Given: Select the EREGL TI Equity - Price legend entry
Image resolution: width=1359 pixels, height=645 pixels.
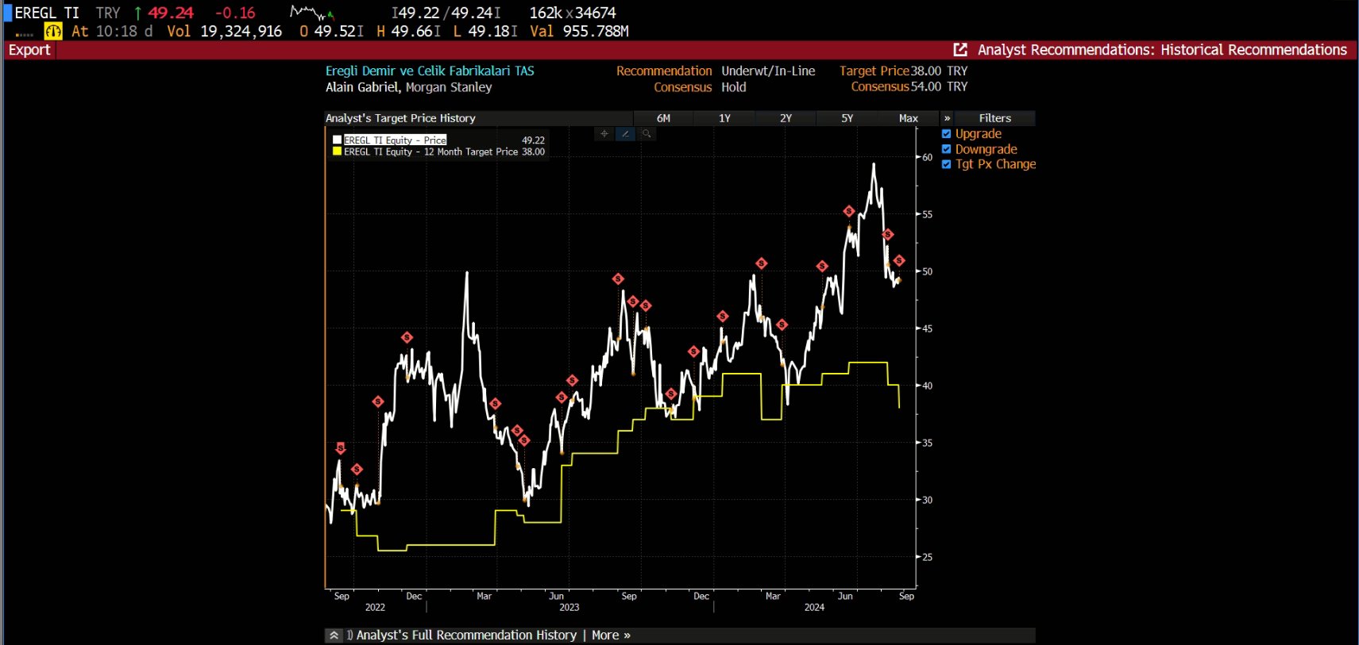Looking at the screenshot, I should pos(395,140).
